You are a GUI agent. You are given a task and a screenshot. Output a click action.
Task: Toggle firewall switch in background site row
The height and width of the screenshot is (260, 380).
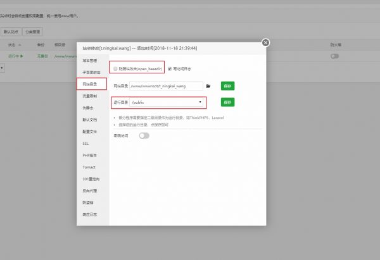point(334,56)
